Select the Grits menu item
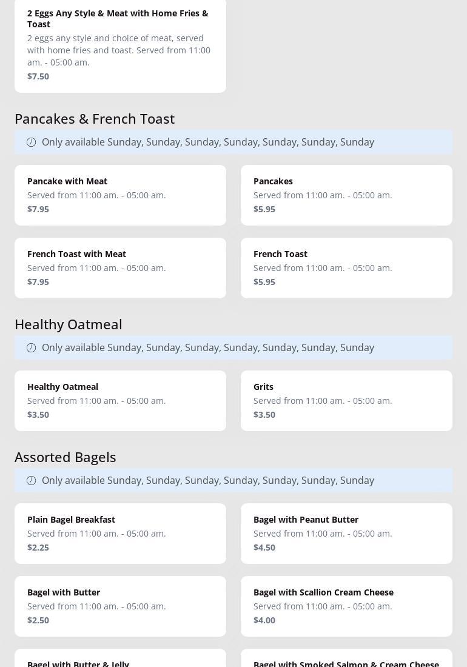The image size is (467, 667). click(346, 401)
